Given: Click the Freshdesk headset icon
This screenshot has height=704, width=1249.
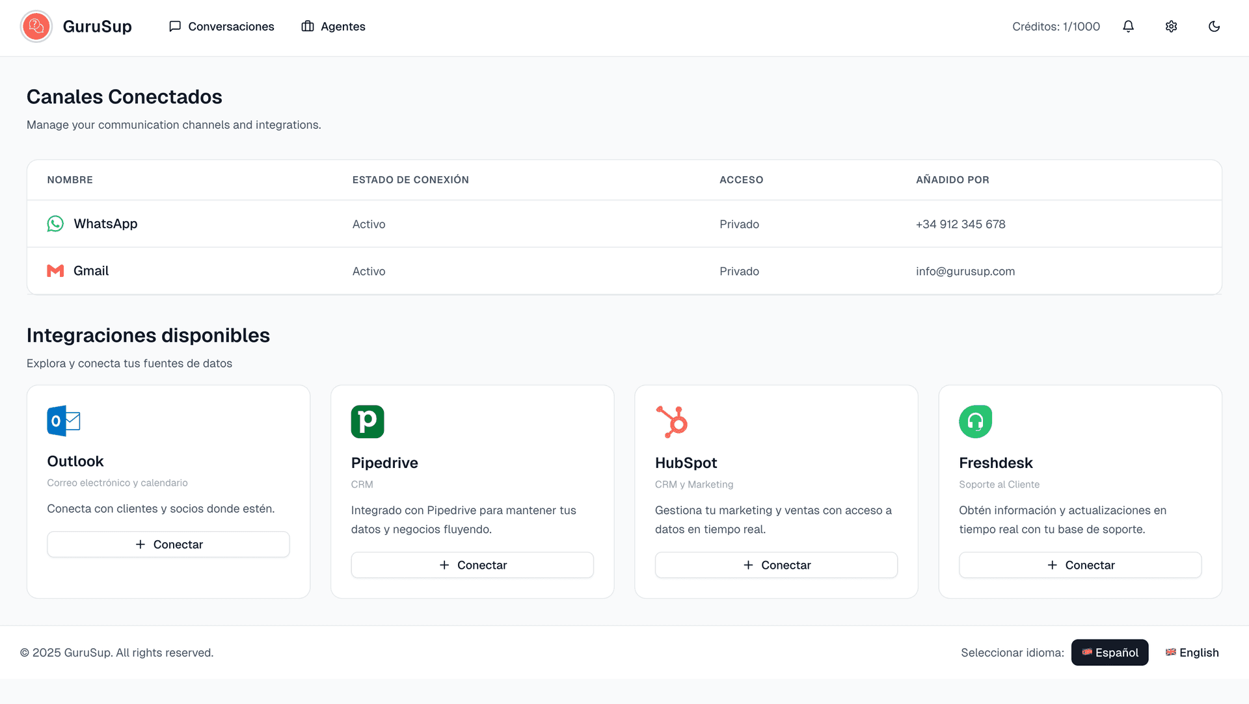Looking at the screenshot, I should click(x=975, y=421).
